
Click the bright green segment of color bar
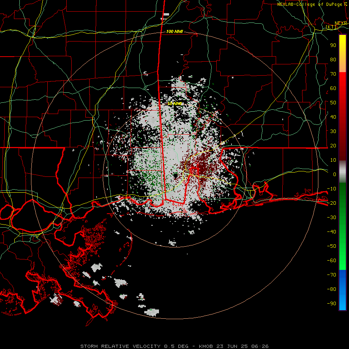(x=342, y=256)
